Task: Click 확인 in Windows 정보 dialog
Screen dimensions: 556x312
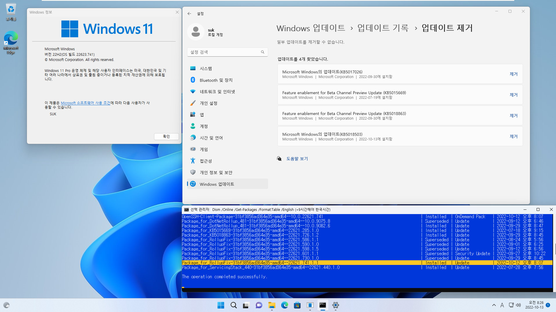Action: [166, 136]
